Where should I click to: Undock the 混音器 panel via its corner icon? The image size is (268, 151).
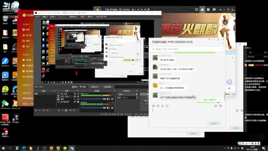115,91
